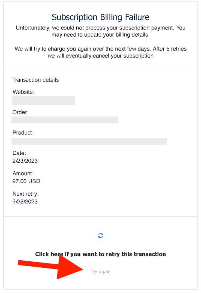Click the 'Click here if you want to retry' text

pyautogui.click(x=100, y=254)
